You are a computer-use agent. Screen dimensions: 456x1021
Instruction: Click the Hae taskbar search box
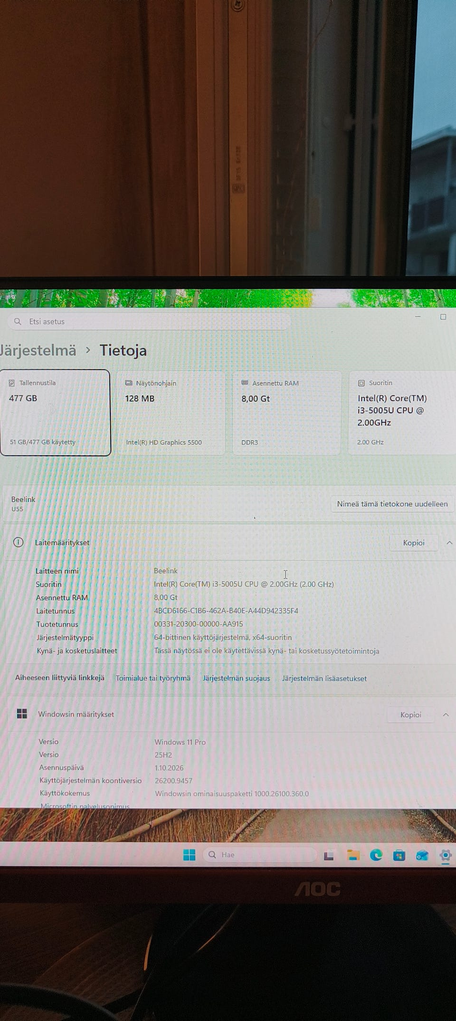click(260, 855)
